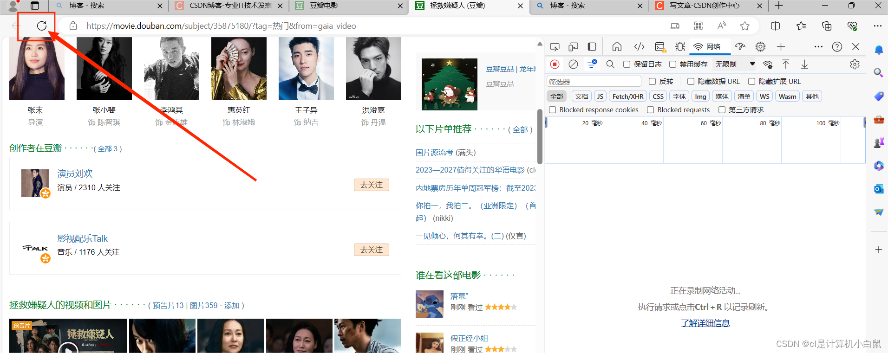Screen dimensions: 888x353
Task: Click the page vertical scrollbar thumb
Action: (540, 136)
